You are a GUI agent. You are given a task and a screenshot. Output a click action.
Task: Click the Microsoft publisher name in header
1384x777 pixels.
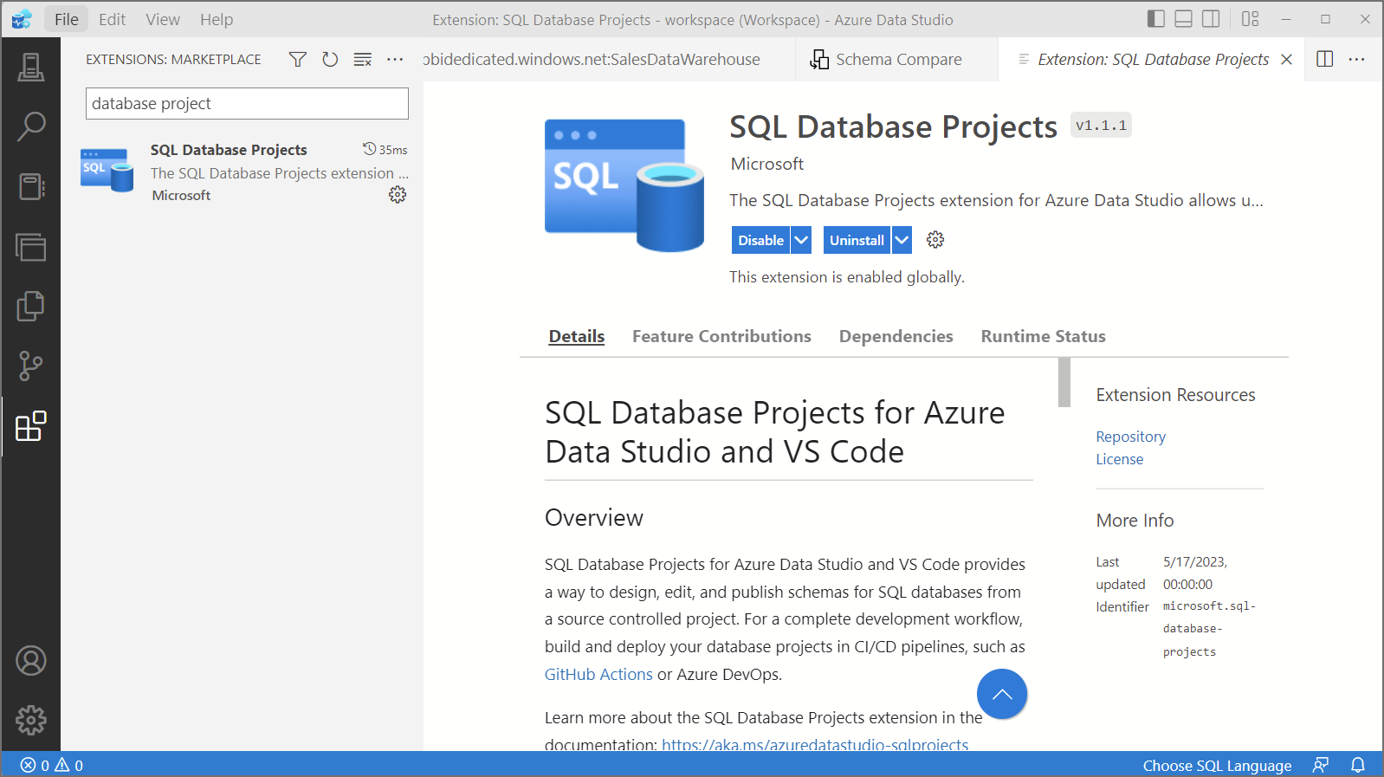767,164
